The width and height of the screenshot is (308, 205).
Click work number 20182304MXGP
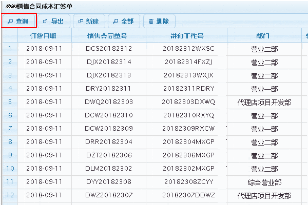coord(188,142)
